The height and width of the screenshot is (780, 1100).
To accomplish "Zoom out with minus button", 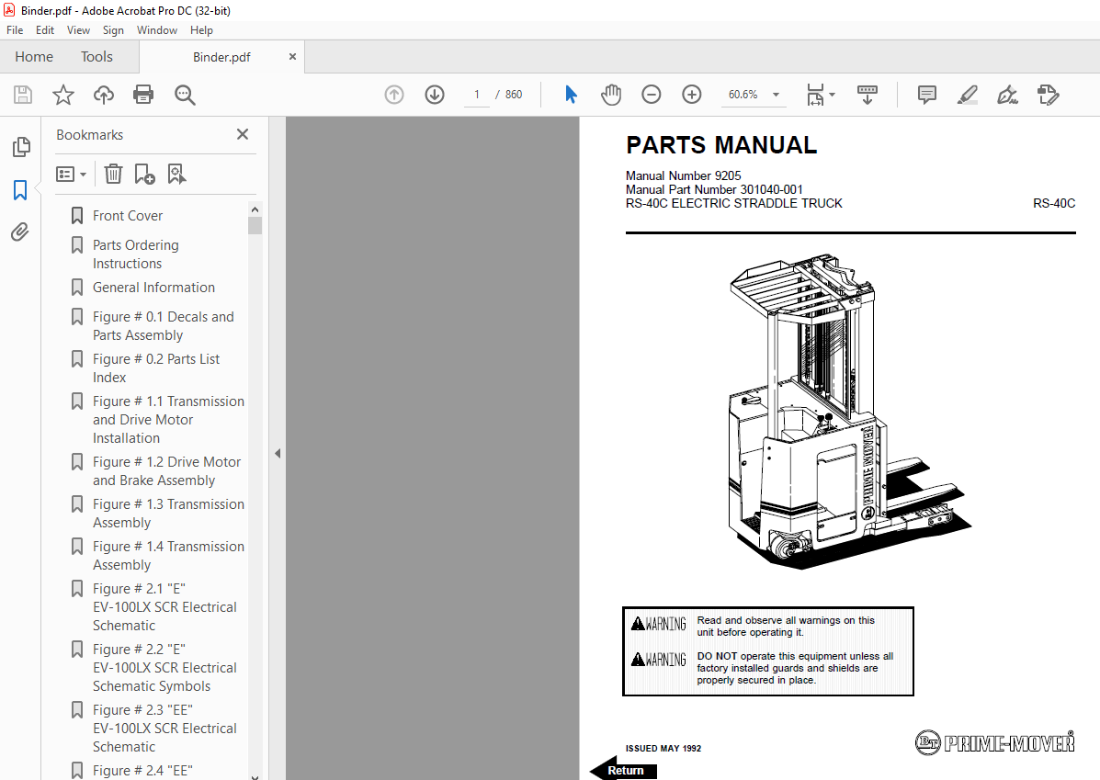I will [651, 94].
